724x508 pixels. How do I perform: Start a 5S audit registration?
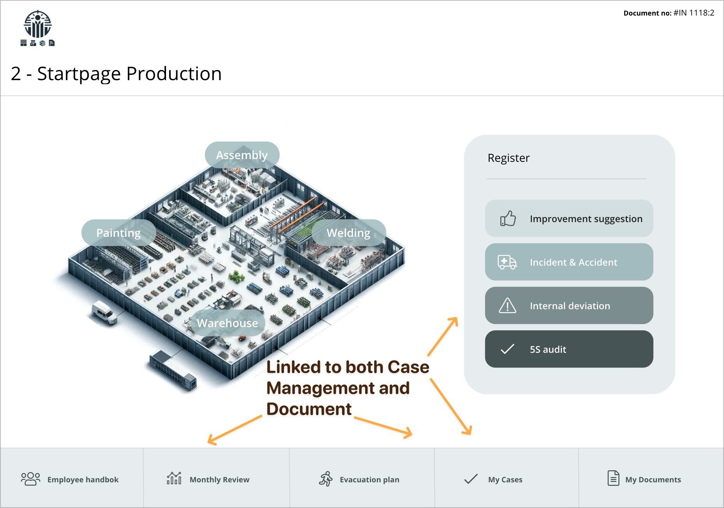click(x=569, y=349)
